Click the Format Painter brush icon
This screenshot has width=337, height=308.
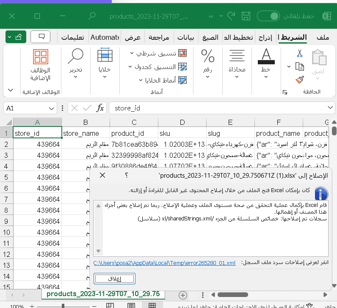(300, 80)
